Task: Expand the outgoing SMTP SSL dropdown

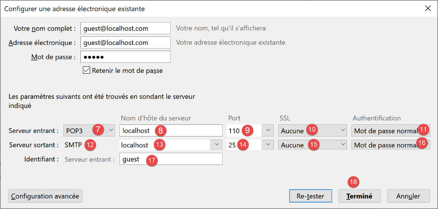Action: point(312,145)
